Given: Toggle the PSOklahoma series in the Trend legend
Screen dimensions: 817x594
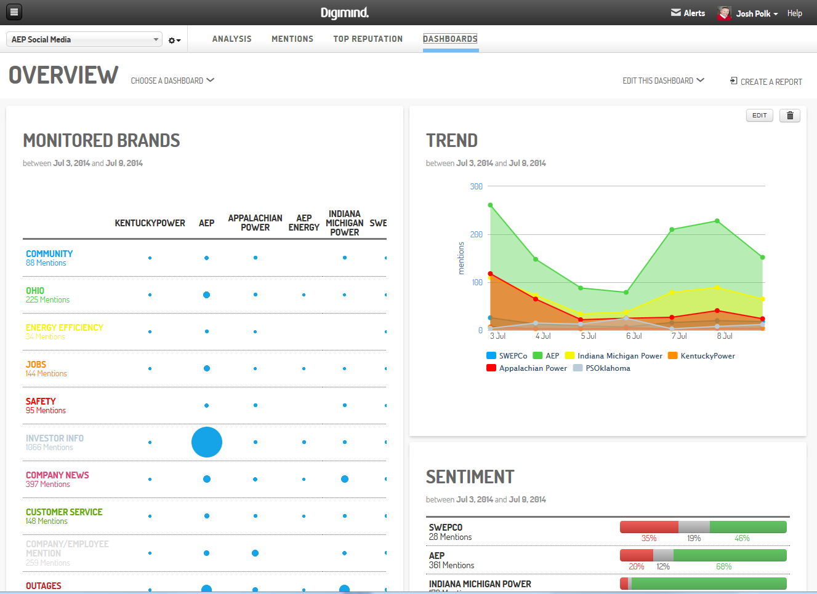Looking at the screenshot, I should pos(601,368).
